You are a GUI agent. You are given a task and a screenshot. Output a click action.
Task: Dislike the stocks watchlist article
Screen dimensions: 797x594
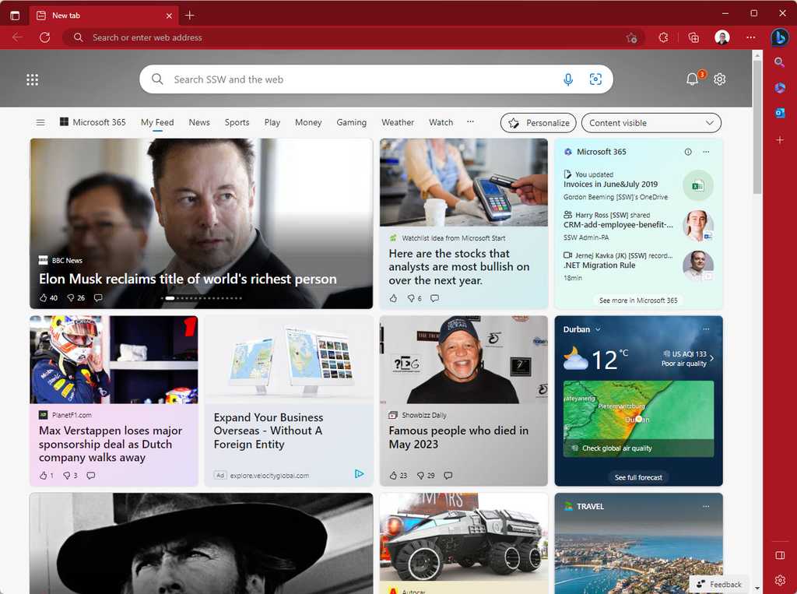[x=411, y=298]
